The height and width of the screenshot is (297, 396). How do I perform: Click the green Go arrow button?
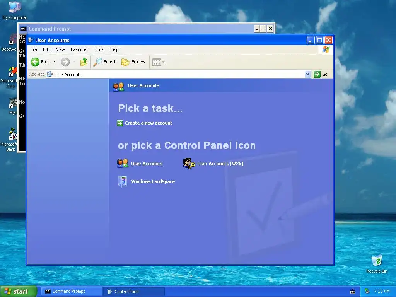317,74
